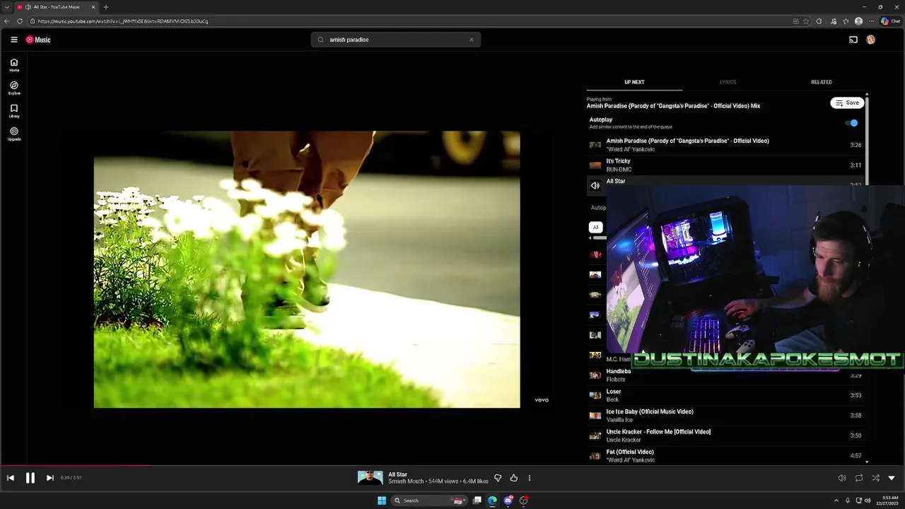Clear the search box text
Viewport: 905px width, 509px height.
point(472,40)
